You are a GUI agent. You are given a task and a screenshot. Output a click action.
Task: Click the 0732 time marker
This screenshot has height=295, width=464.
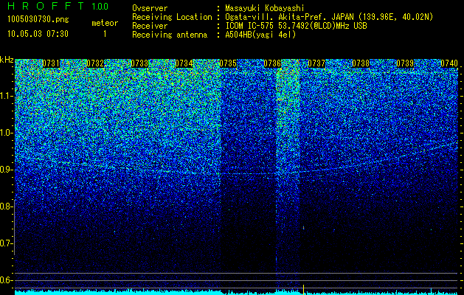point(95,63)
